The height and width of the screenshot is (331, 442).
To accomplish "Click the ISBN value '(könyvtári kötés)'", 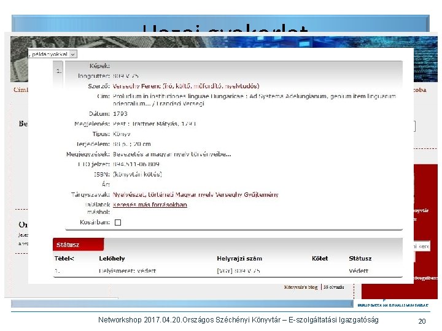I will (x=138, y=174).
